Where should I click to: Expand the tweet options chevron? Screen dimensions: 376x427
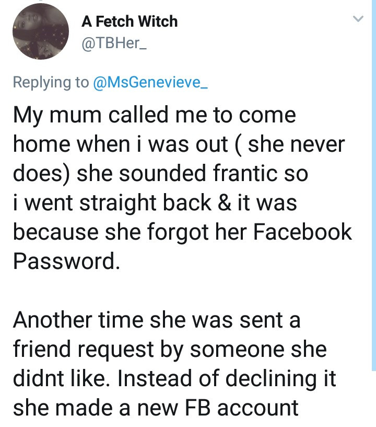click(x=358, y=19)
